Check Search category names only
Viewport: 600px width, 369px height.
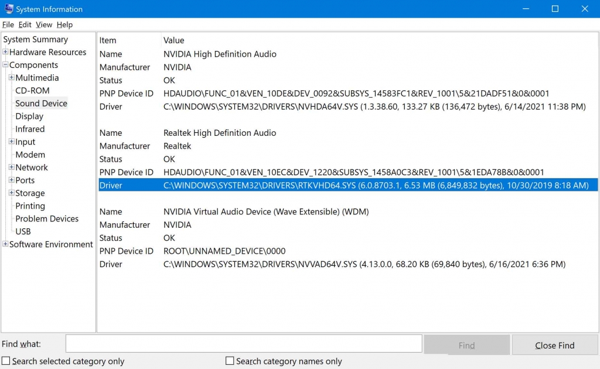pyautogui.click(x=230, y=361)
